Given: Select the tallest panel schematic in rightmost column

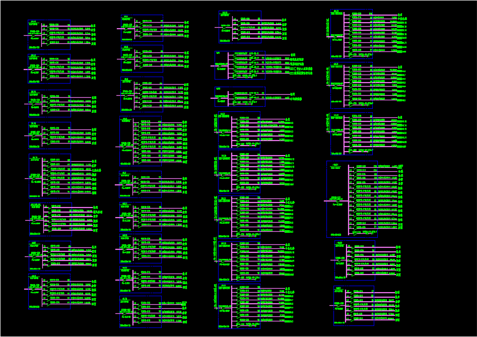Looking at the screenshot, I should tap(363, 199).
